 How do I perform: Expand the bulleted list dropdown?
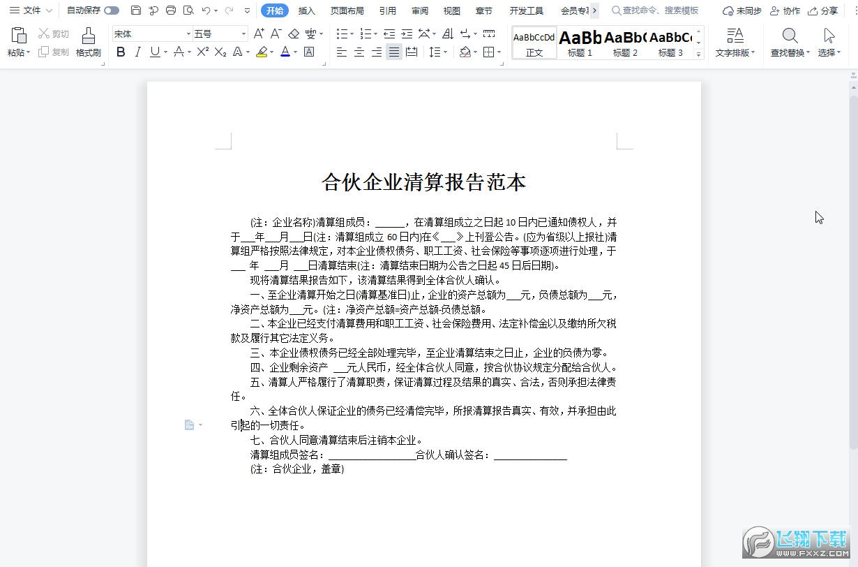[352, 34]
